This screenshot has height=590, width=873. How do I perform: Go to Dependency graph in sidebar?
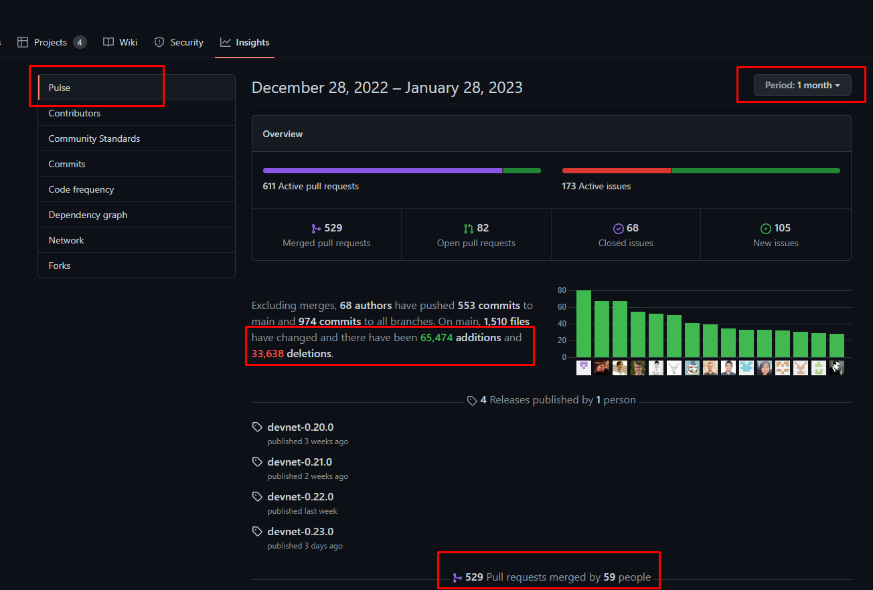pyautogui.click(x=88, y=215)
